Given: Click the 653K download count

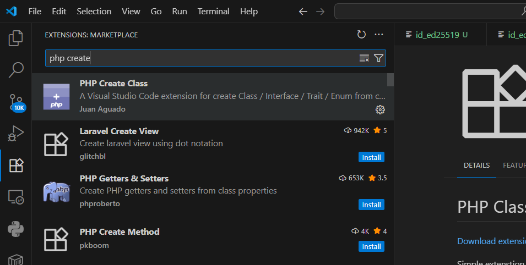Looking at the screenshot, I should pyautogui.click(x=351, y=178).
